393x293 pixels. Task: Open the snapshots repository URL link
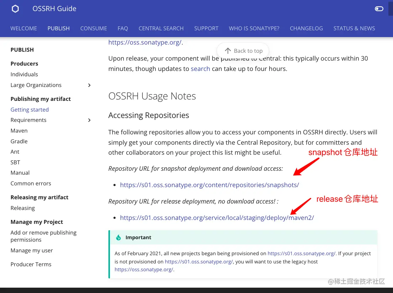[x=209, y=185]
